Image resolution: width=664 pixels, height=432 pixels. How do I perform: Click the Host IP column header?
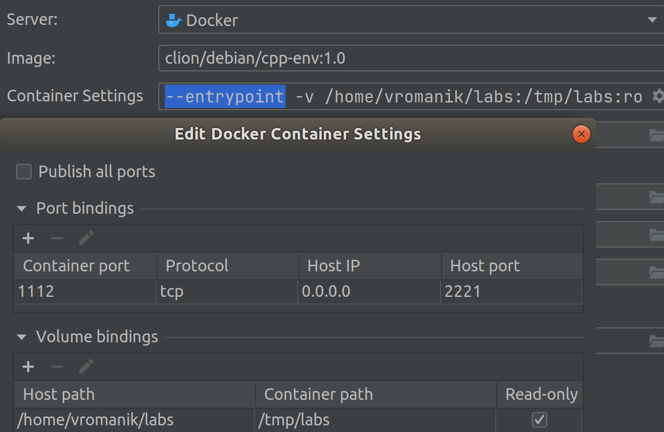(x=370, y=266)
